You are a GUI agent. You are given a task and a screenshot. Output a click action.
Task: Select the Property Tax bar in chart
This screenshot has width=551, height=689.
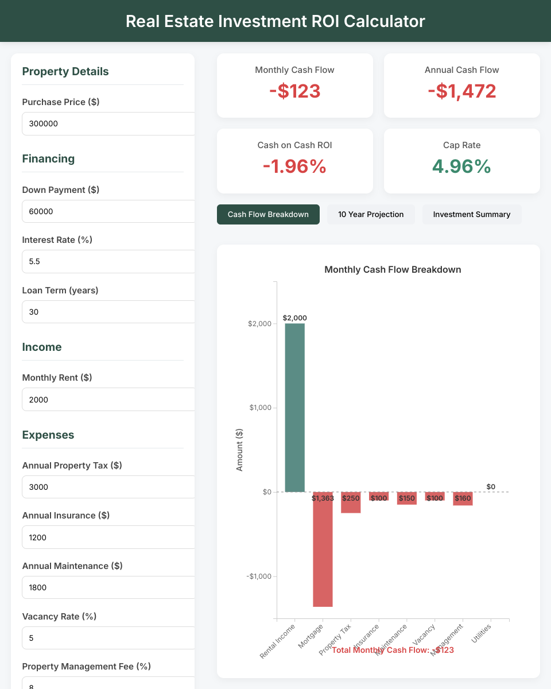coord(351,502)
